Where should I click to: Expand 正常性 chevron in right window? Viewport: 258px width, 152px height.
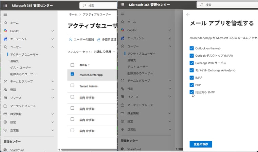click(x=170, y=130)
